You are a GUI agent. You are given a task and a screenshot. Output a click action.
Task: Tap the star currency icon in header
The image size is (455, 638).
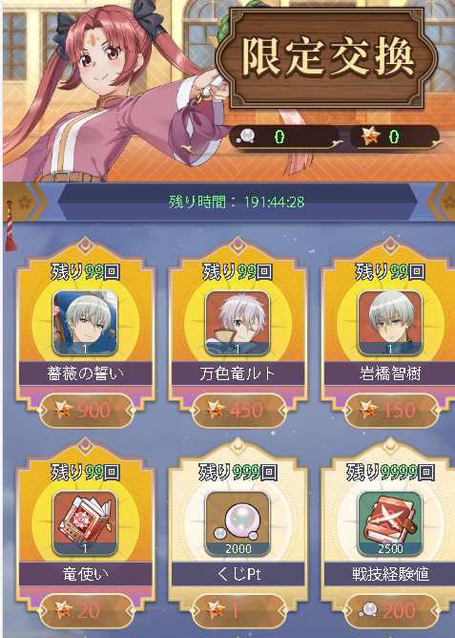point(370,136)
